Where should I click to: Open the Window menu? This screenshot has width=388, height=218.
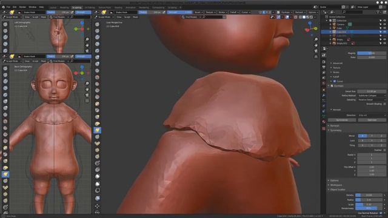coord(32,7)
